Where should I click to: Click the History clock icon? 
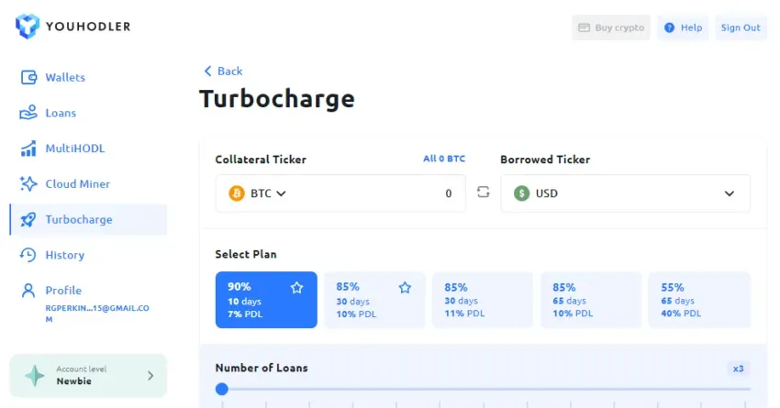[x=28, y=255]
